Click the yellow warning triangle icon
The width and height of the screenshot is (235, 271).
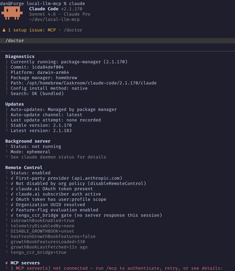4,30
